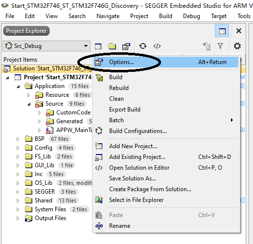Expand the Resource folder
The image size is (253, 244).
click(29, 95)
